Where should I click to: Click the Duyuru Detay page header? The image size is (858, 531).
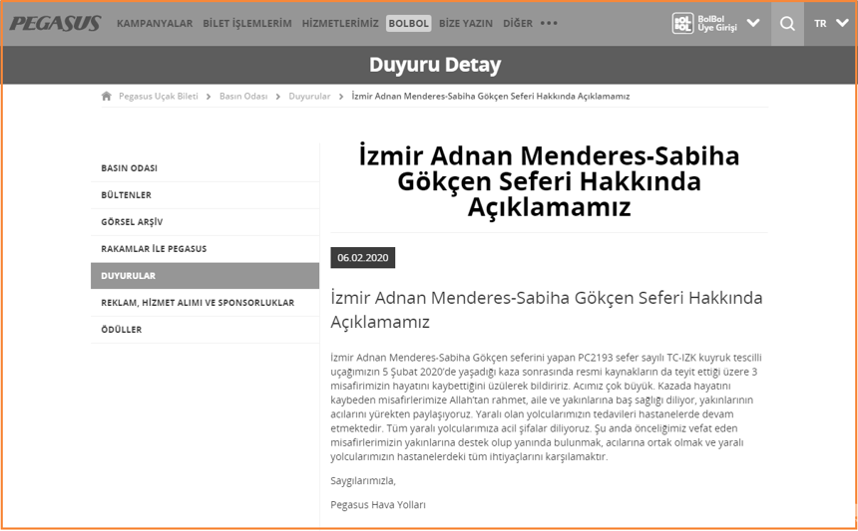(x=435, y=65)
